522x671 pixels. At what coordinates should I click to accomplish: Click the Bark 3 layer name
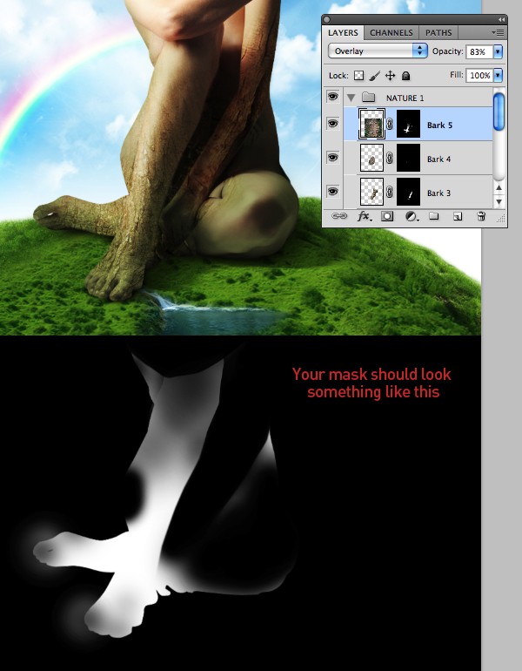point(438,193)
